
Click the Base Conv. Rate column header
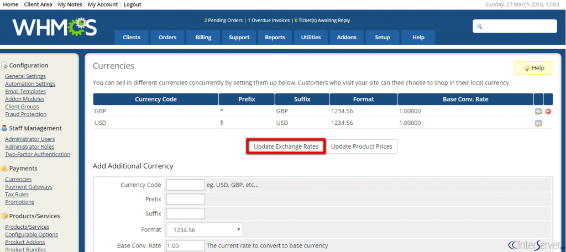point(465,99)
